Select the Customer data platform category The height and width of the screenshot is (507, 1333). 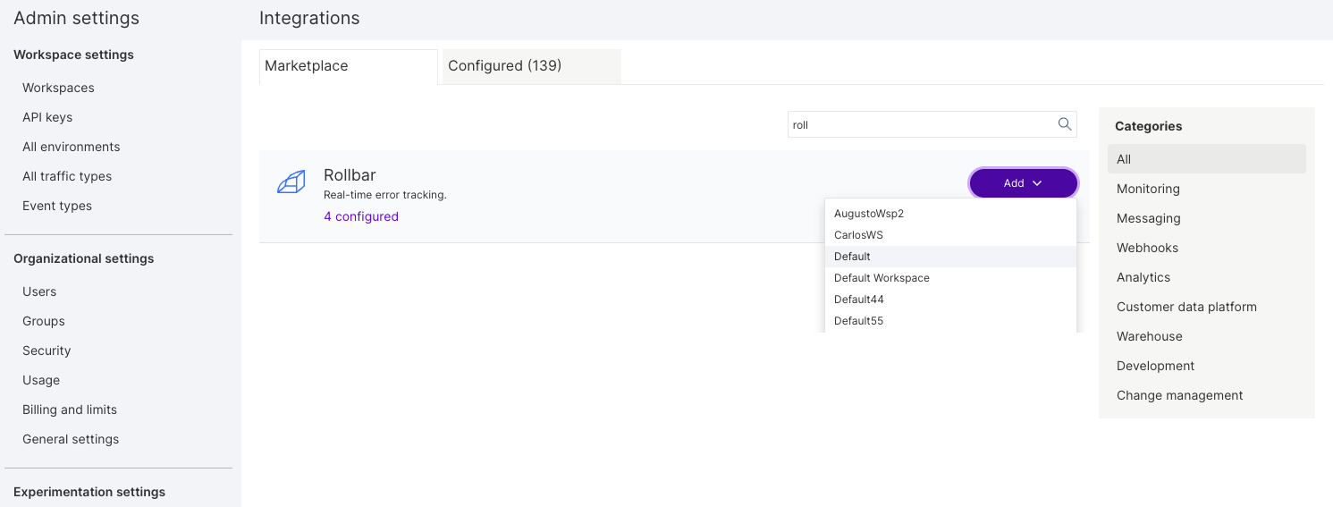click(1186, 307)
